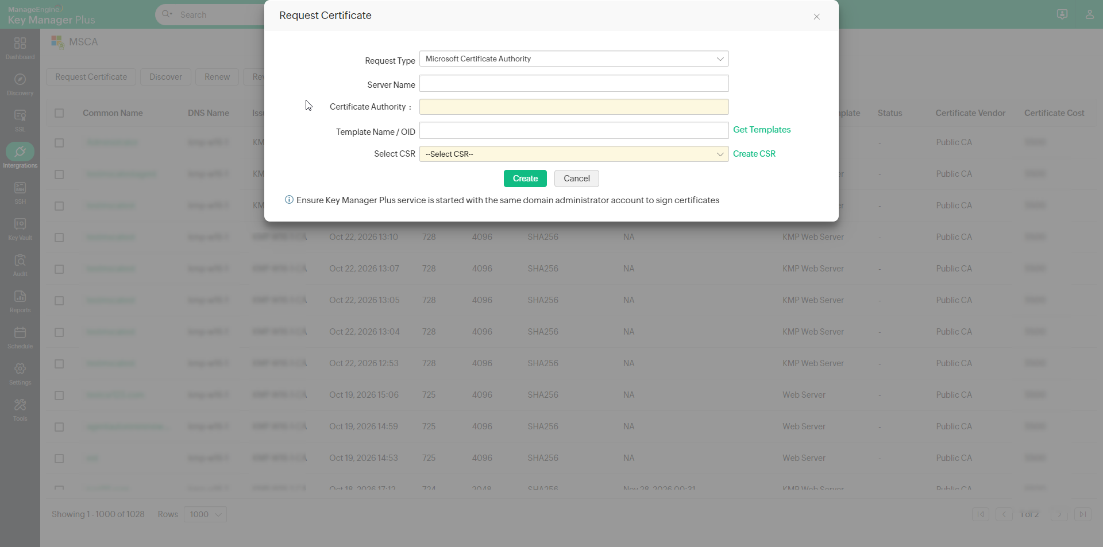Expand the Request Type dropdown
This screenshot has height=547, width=1103.
(574, 59)
